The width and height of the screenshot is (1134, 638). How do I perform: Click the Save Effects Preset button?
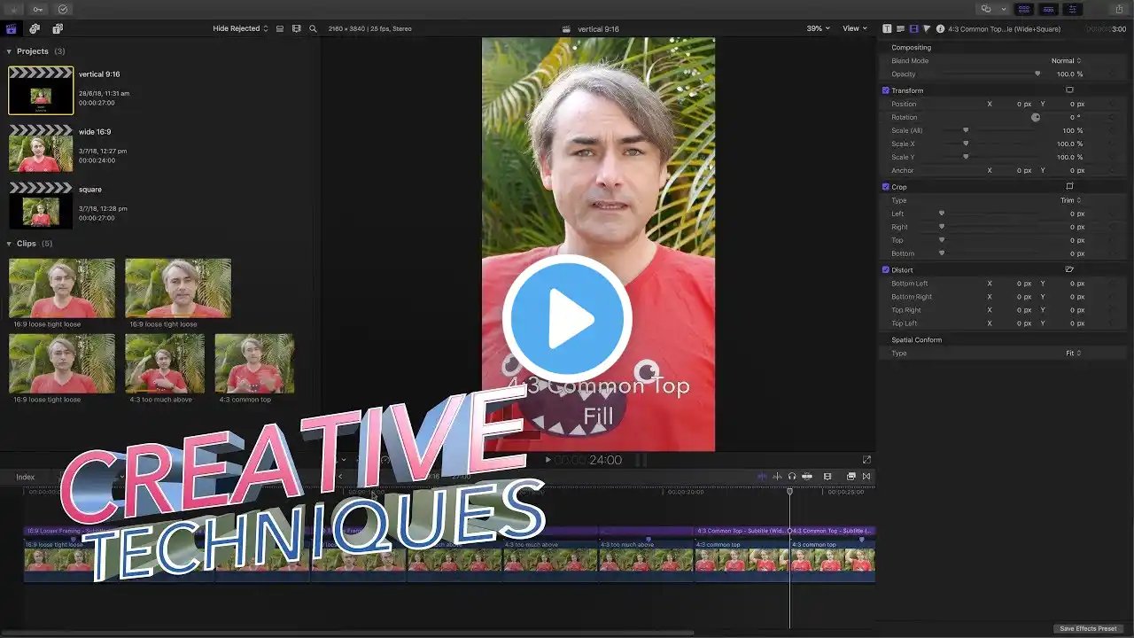click(x=1088, y=629)
